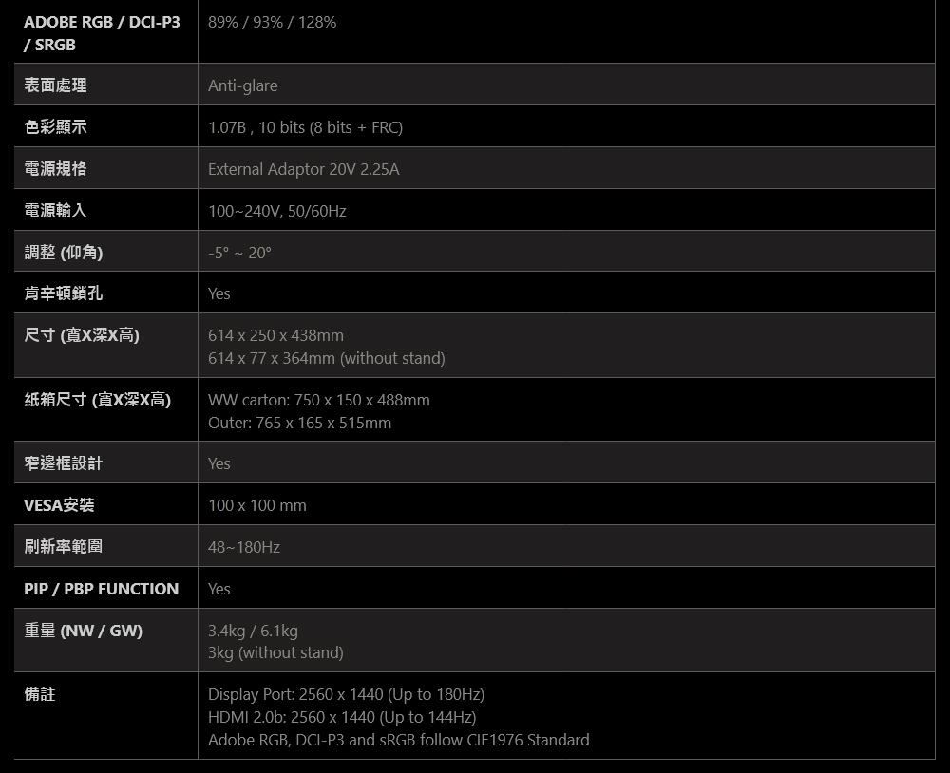950x773 pixels.
Task: Click the VESA安裝 row label
Action: pos(59,505)
